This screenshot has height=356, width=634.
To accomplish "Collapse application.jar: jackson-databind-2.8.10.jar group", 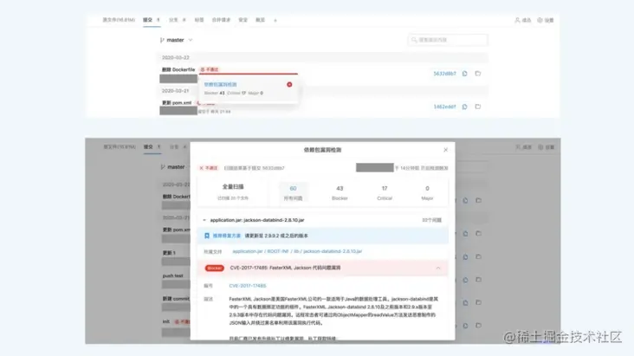I will (x=204, y=220).
